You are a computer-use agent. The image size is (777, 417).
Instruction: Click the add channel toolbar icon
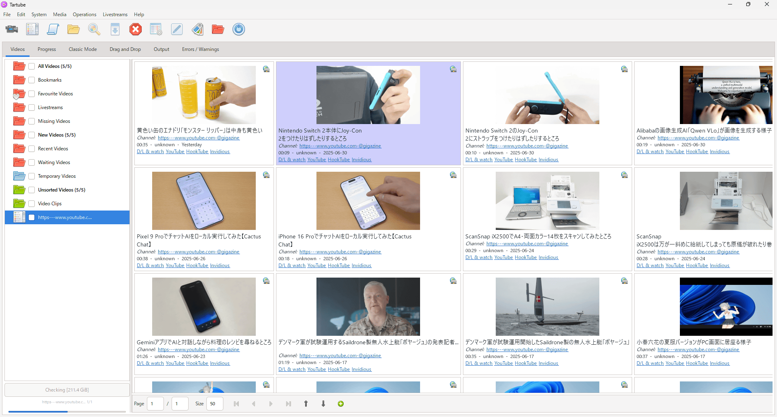pyautogui.click(x=32, y=29)
